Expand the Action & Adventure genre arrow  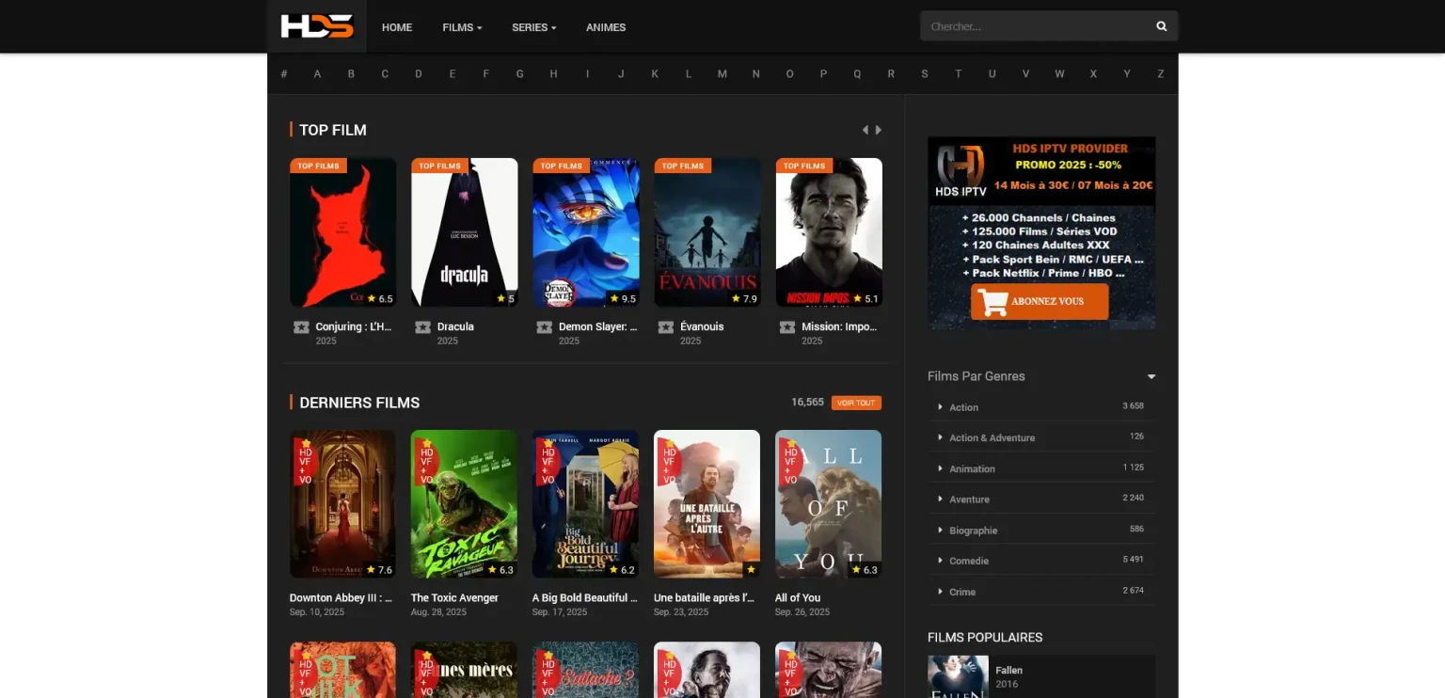940,437
